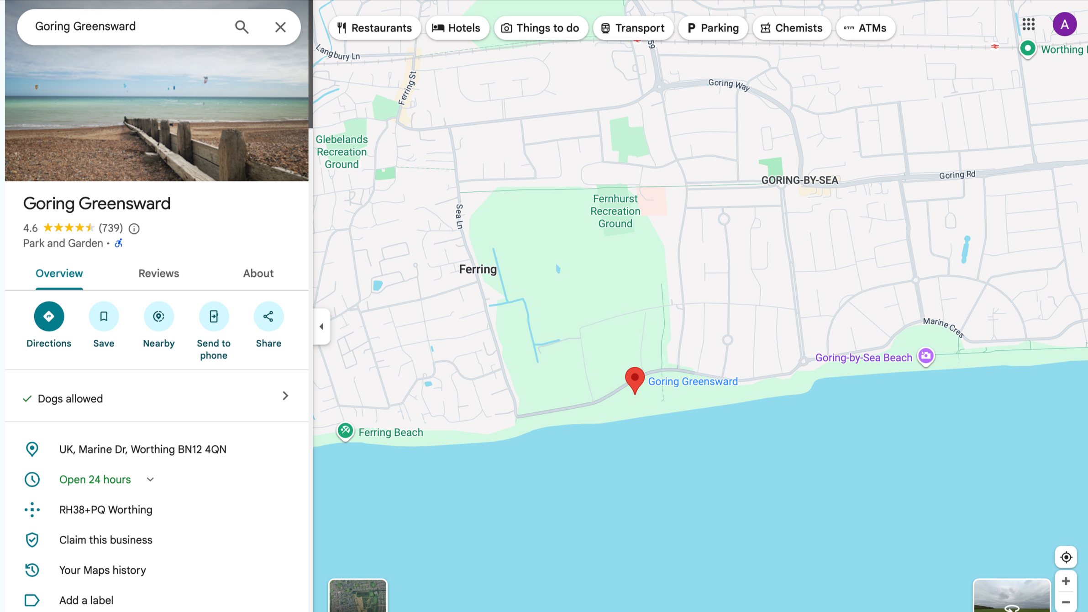This screenshot has height=612, width=1088.
Task: Find ATMs nearby
Action: point(865,28)
